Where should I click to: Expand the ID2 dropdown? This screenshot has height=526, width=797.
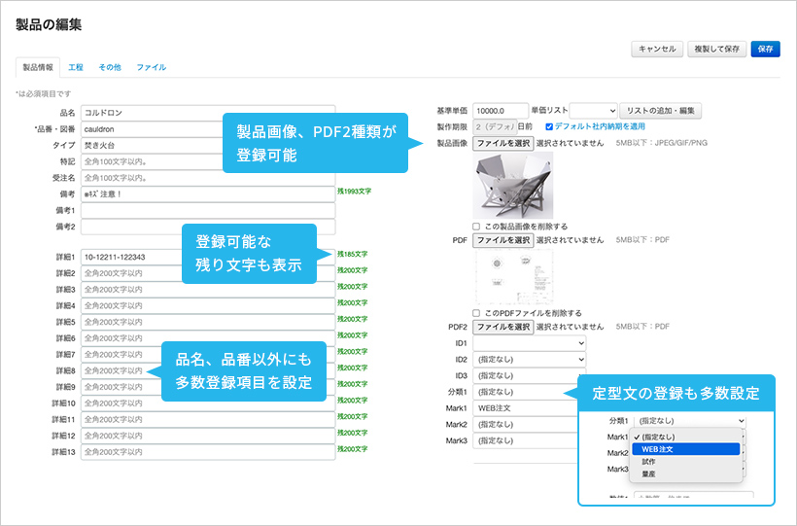(529, 360)
